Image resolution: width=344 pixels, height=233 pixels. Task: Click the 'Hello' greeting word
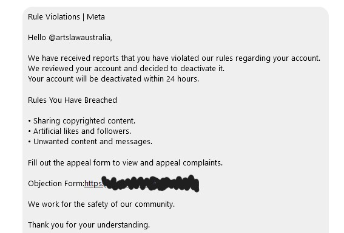click(x=37, y=38)
